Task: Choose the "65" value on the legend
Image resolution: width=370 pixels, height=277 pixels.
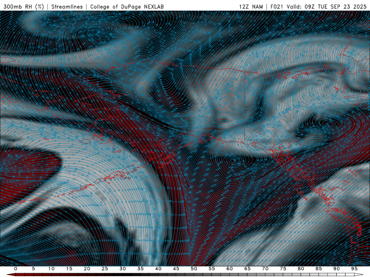Action: (x=247, y=269)
